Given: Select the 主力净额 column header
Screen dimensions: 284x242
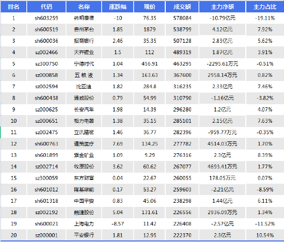Looking at the screenshot, I should pyautogui.click(x=223, y=7).
